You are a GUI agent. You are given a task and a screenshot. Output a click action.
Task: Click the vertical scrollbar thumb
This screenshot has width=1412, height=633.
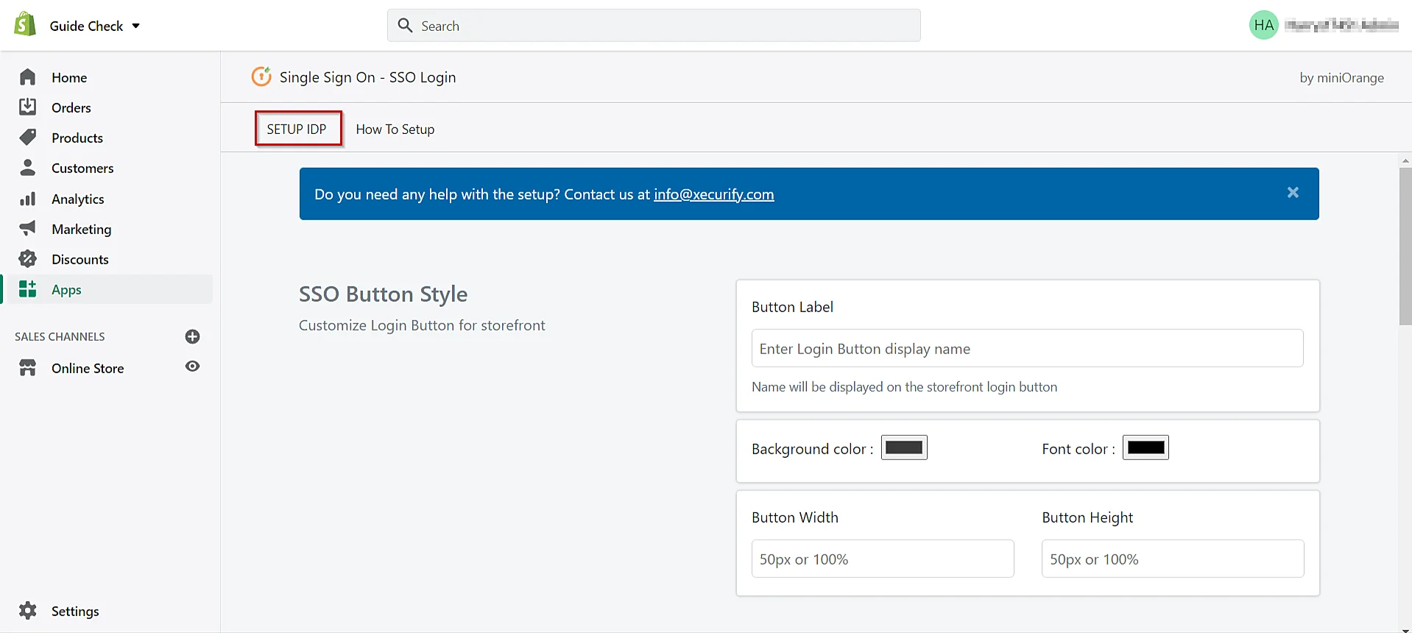point(1405,246)
